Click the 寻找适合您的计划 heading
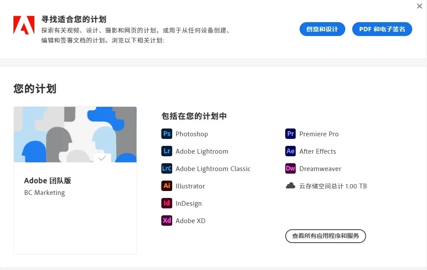Image resolution: width=427 pixels, height=270 pixels. click(74, 19)
